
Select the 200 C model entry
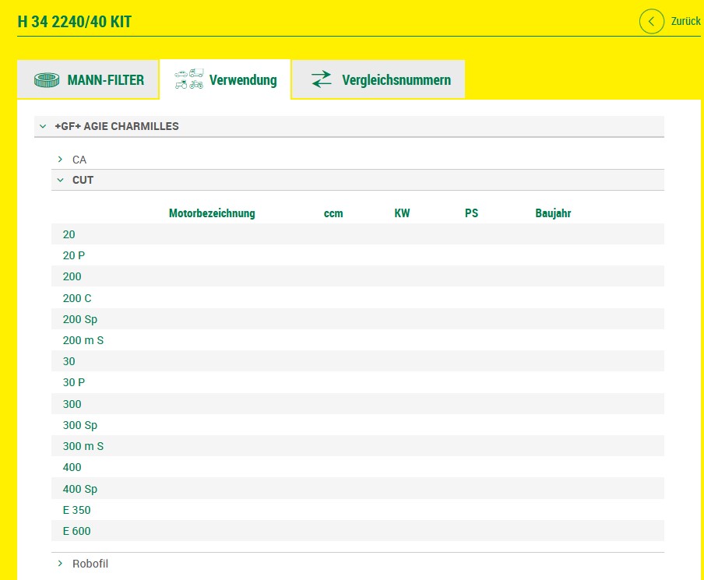(77, 298)
